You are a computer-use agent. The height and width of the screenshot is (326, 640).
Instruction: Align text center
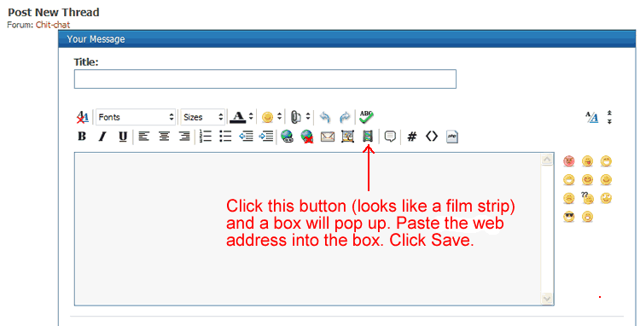pyautogui.click(x=164, y=137)
